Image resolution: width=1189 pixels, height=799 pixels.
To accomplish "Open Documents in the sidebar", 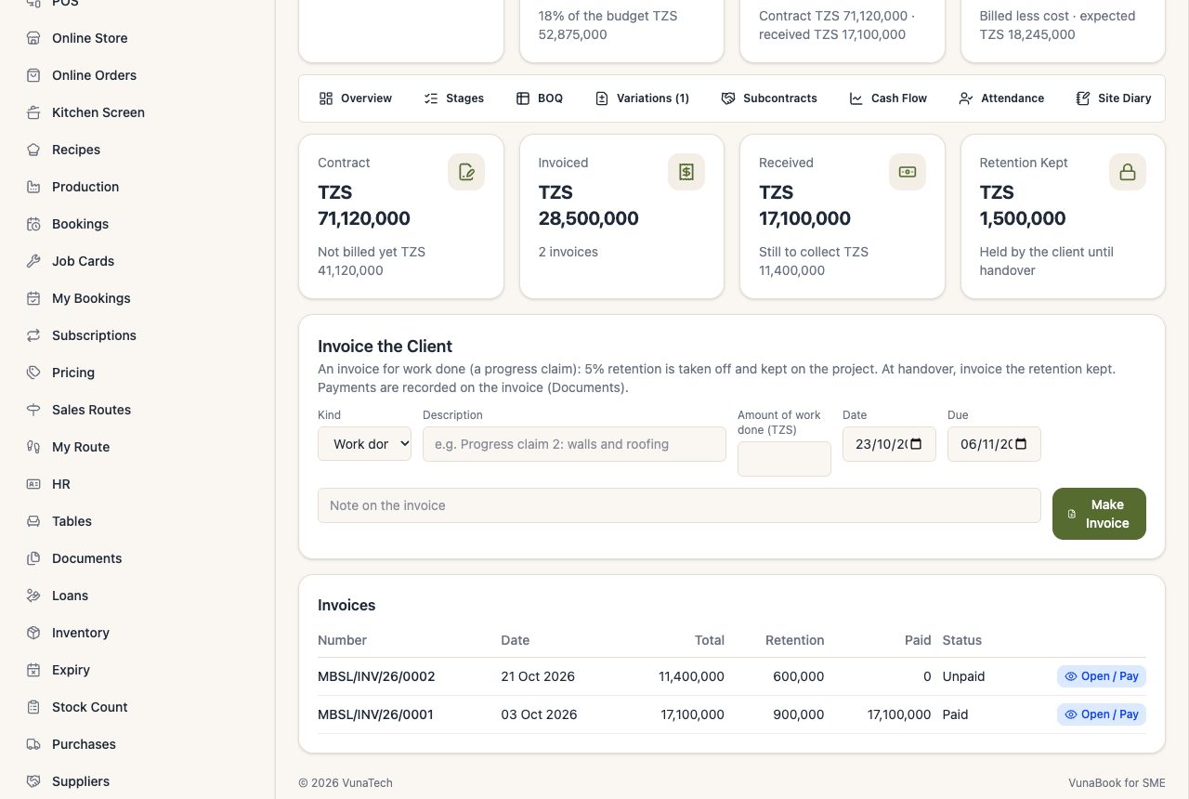I will [x=86, y=558].
